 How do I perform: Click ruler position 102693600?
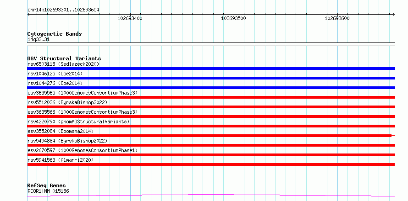(337, 18)
